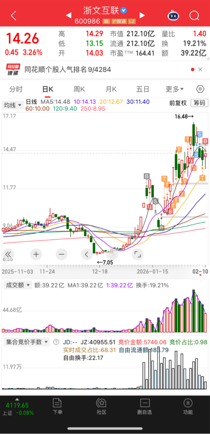Screen dimensions: 210x434
Task: Tap the blue verified badge
Action: [124, 10]
